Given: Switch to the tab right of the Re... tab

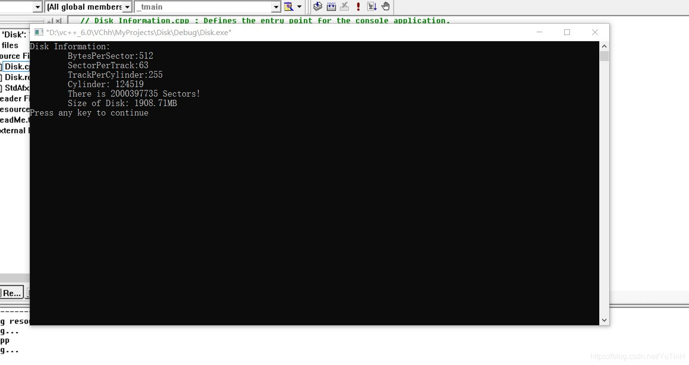Looking at the screenshot, I should point(28,293).
